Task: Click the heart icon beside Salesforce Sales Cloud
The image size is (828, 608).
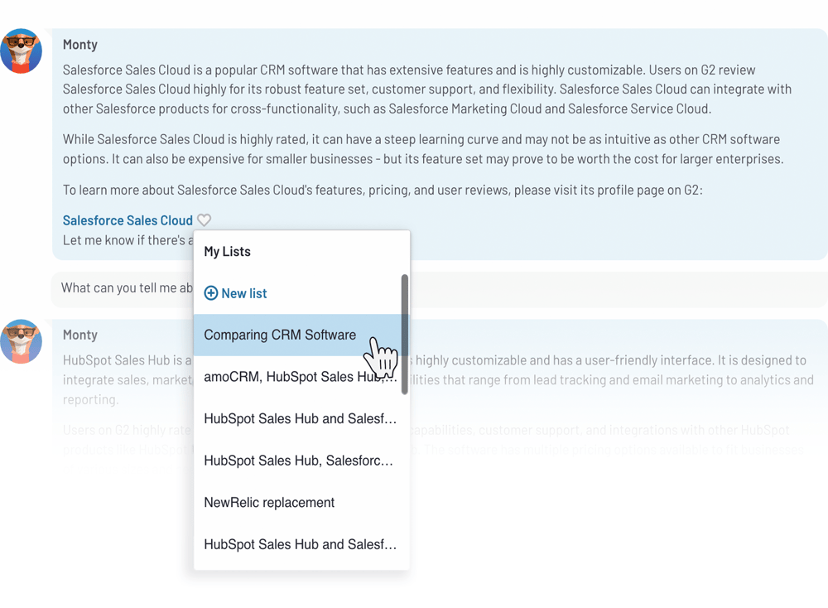Action: [x=204, y=220]
